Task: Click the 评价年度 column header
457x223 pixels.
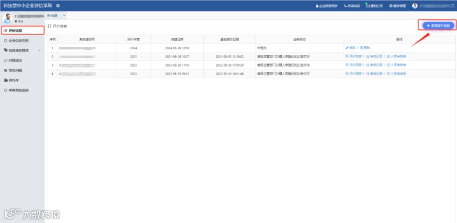Action: pyautogui.click(x=134, y=39)
